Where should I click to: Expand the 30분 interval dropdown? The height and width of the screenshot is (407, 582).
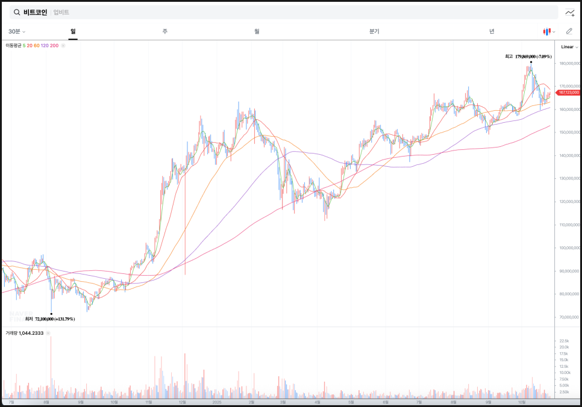coord(17,31)
